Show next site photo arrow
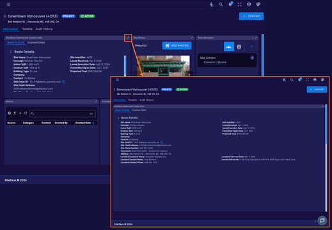 (189, 75)
